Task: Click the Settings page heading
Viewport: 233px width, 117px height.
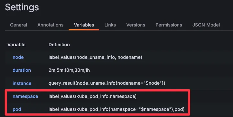Action: coord(22,7)
